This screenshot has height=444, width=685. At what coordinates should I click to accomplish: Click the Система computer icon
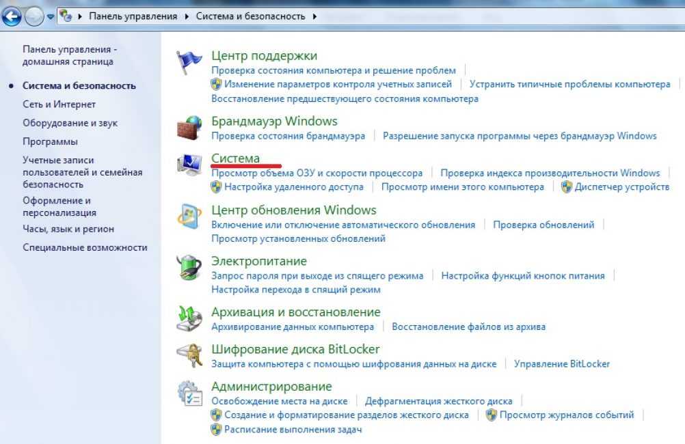point(189,166)
